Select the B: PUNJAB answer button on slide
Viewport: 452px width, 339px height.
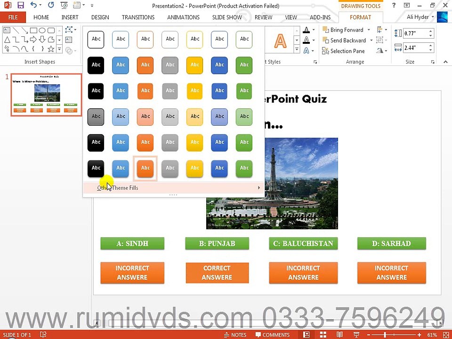click(x=217, y=243)
